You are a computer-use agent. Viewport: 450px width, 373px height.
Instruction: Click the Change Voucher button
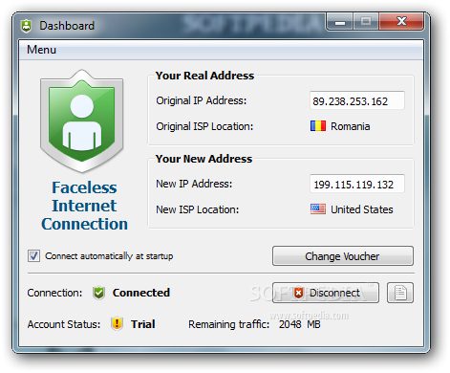(343, 256)
